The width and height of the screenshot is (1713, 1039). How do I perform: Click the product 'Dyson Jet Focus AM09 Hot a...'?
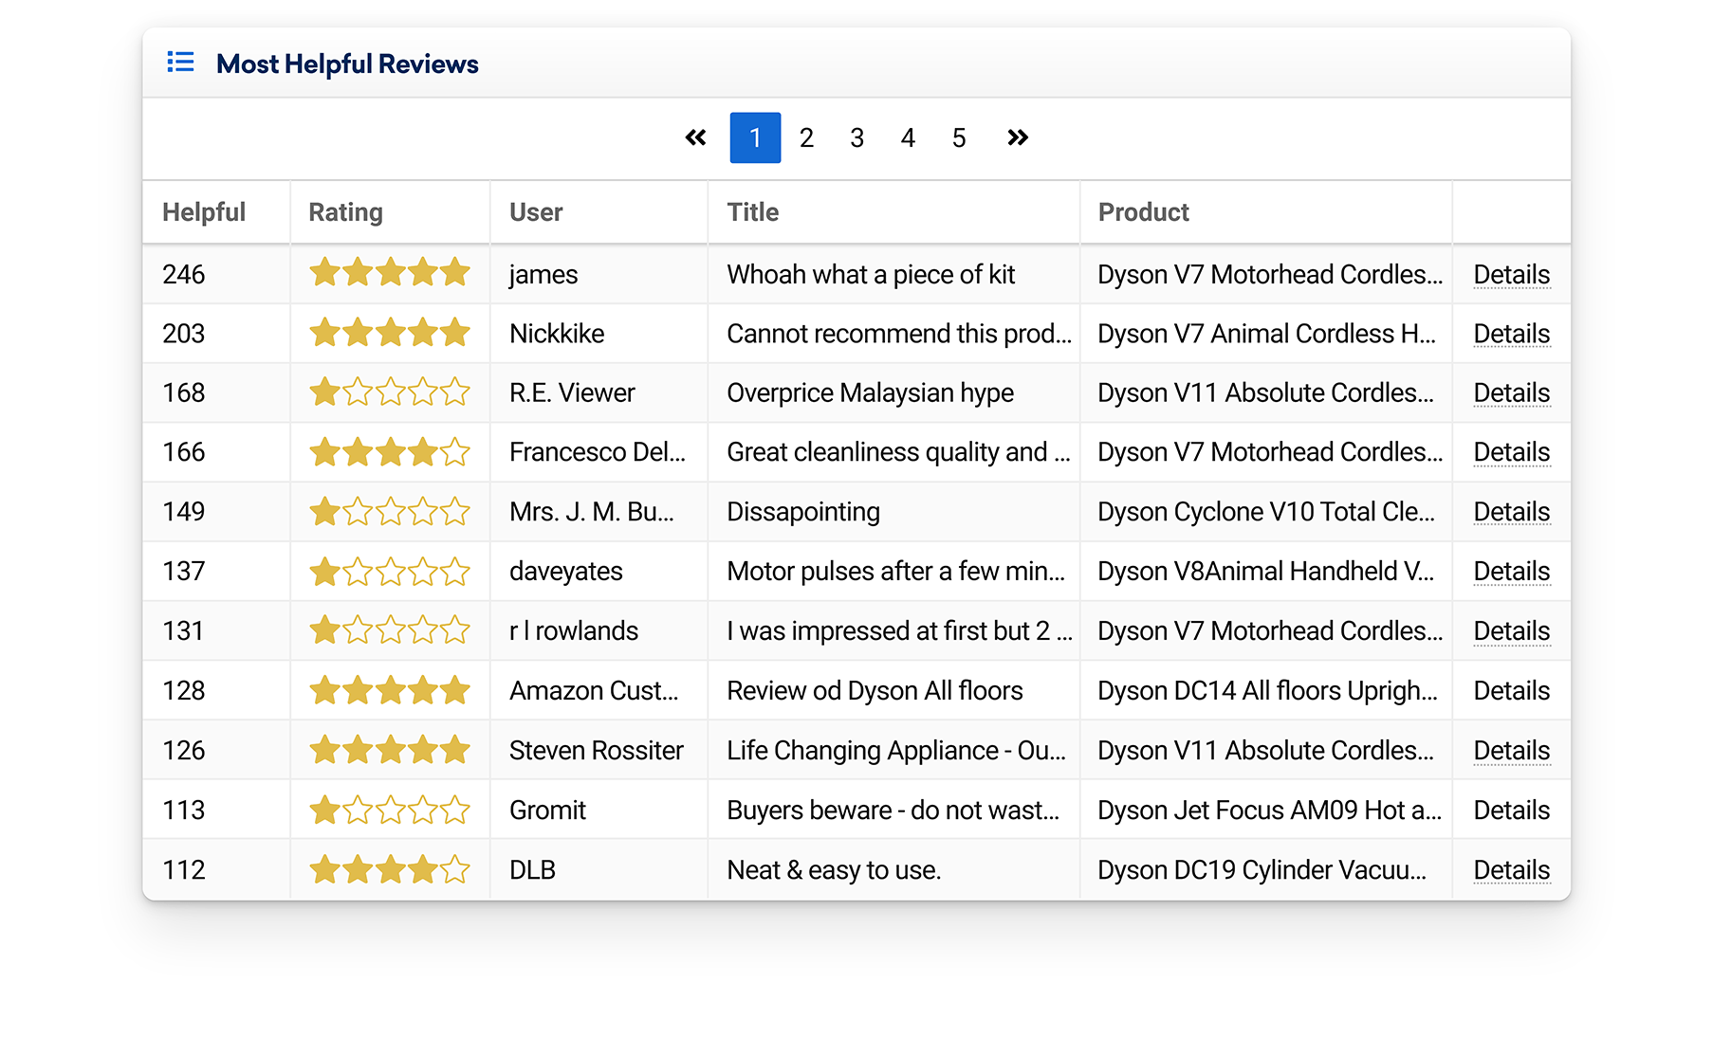1269,811
